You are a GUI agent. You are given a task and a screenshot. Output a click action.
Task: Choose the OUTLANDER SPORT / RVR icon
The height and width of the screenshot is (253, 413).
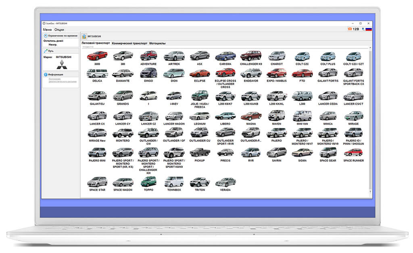tap(225, 133)
